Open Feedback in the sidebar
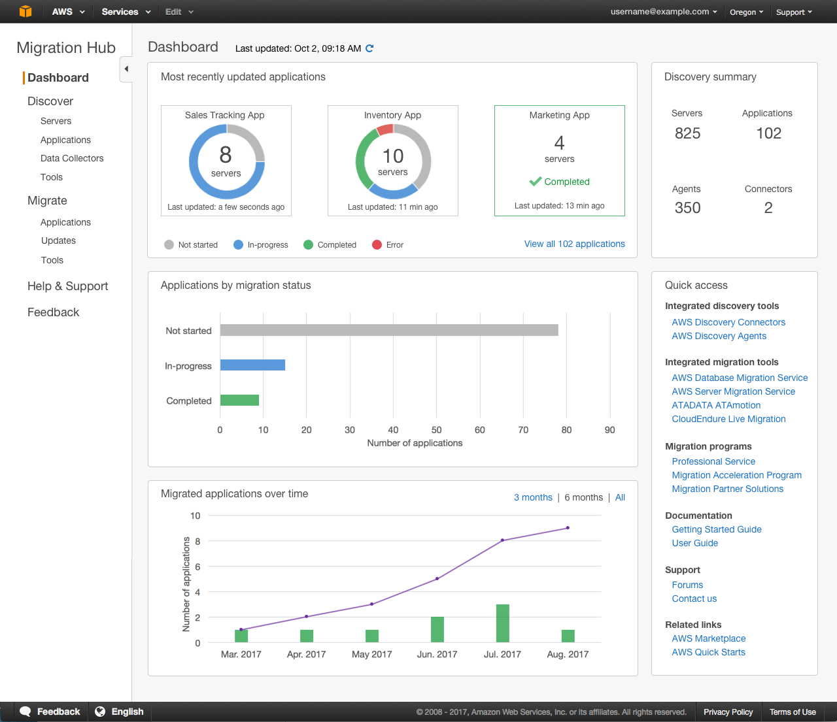 pos(54,312)
